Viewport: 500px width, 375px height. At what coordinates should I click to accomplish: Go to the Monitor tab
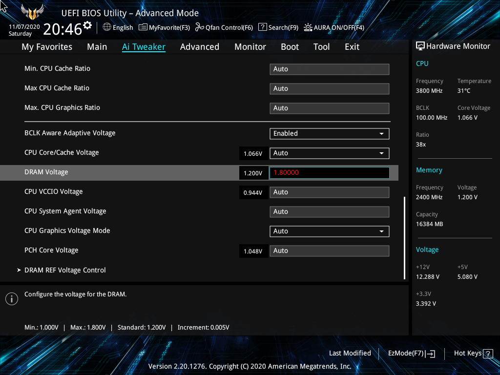point(250,46)
